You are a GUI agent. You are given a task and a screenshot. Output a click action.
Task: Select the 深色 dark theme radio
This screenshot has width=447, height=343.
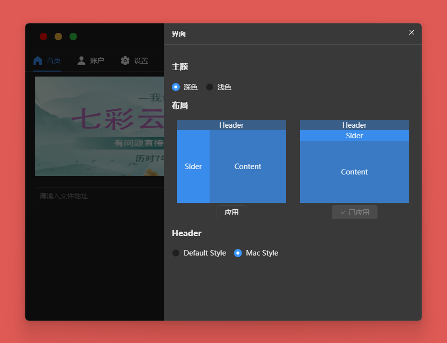tap(176, 87)
